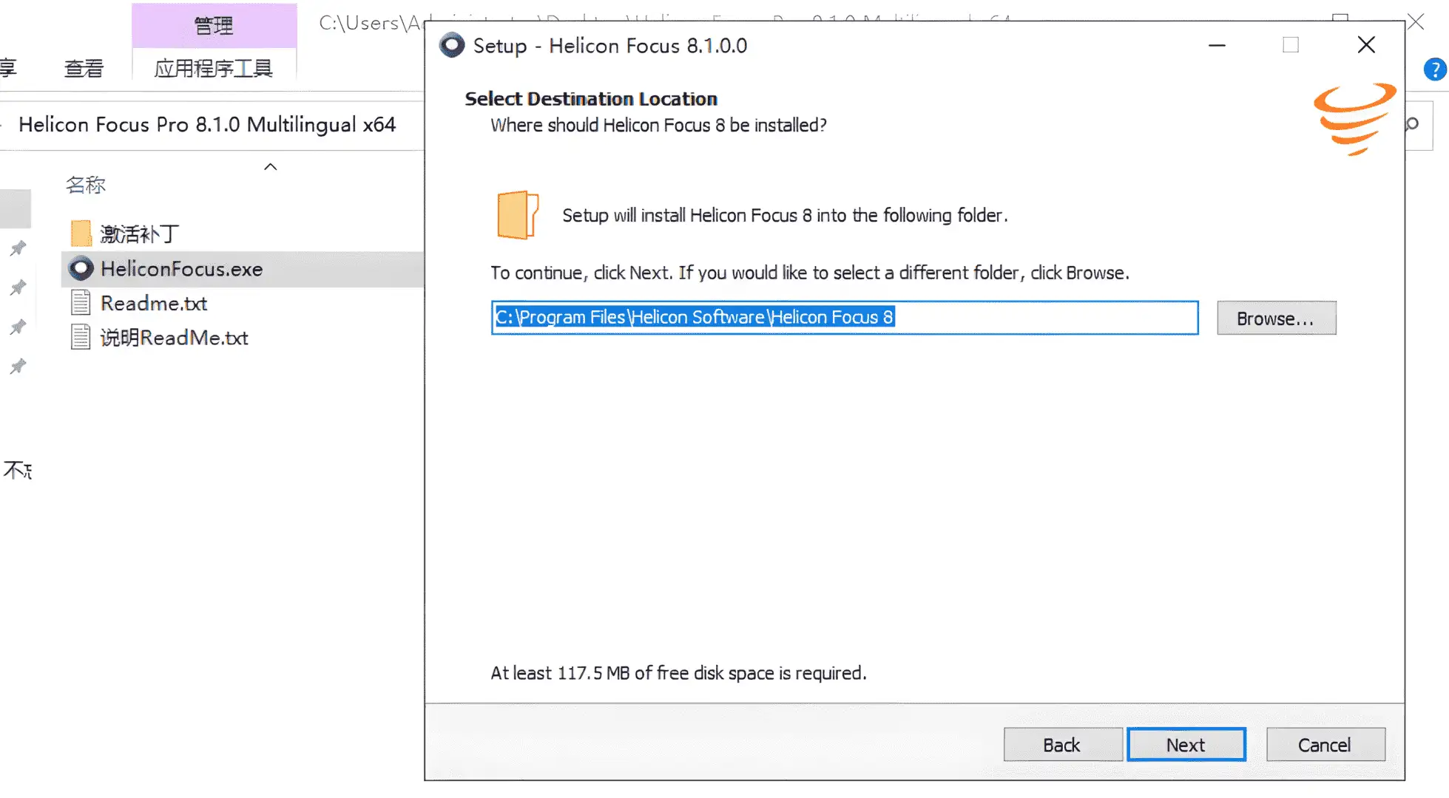Click the Helicon Focus setup title bar icon
The image size is (1449, 798).
pos(452,45)
